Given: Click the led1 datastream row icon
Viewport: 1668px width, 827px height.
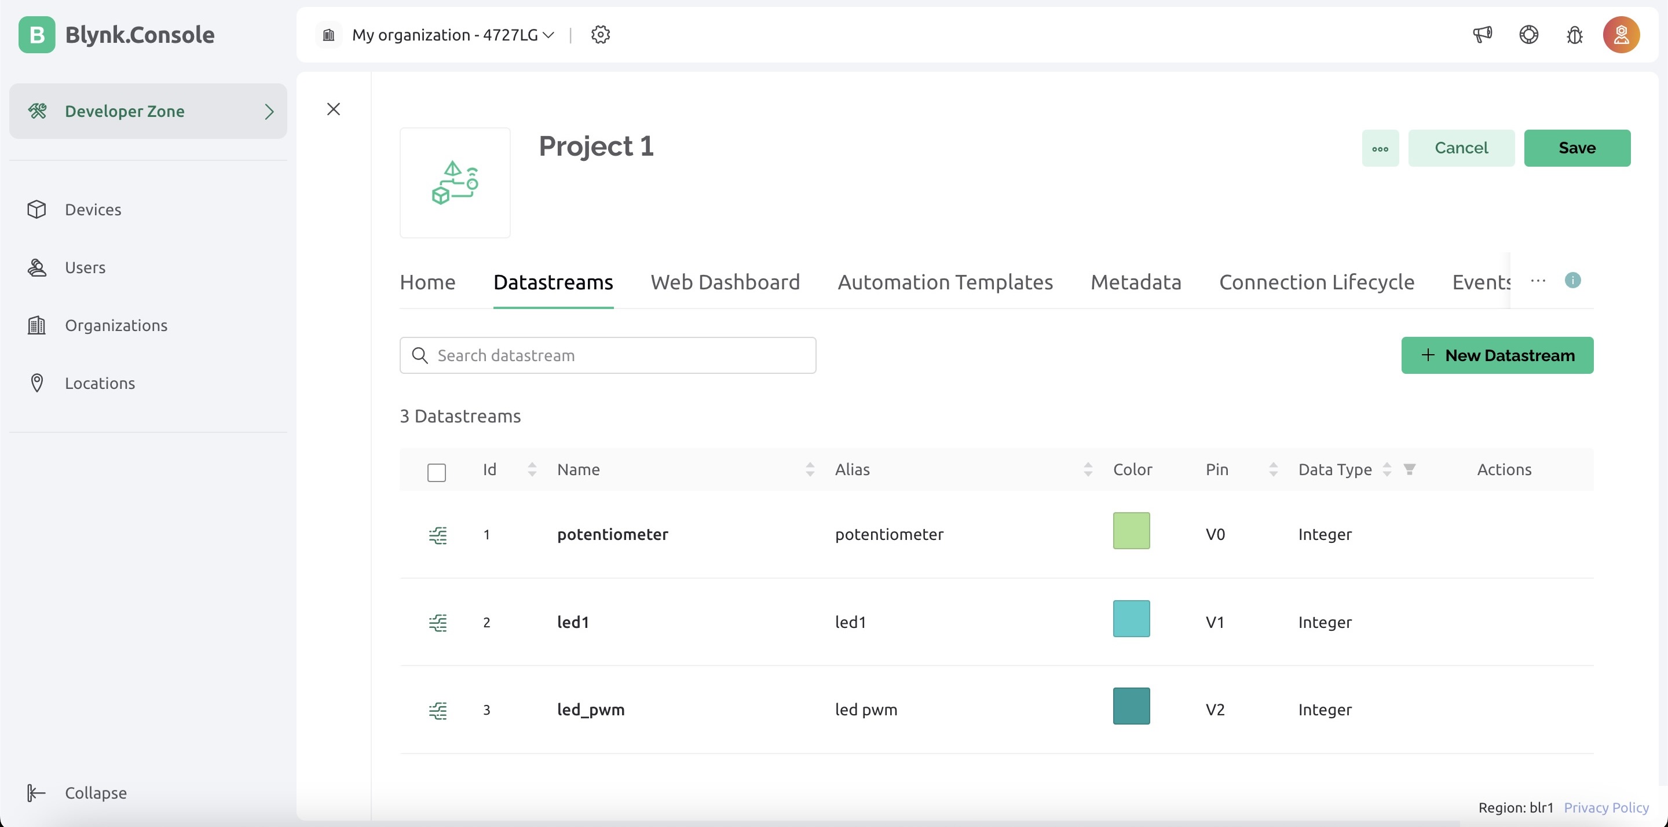Looking at the screenshot, I should pos(438,622).
